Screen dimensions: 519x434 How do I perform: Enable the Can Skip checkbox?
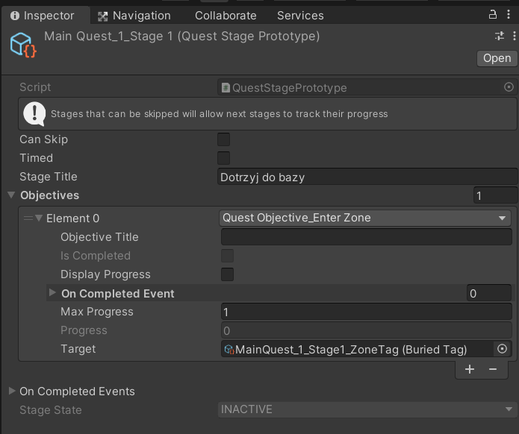click(223, 139)
